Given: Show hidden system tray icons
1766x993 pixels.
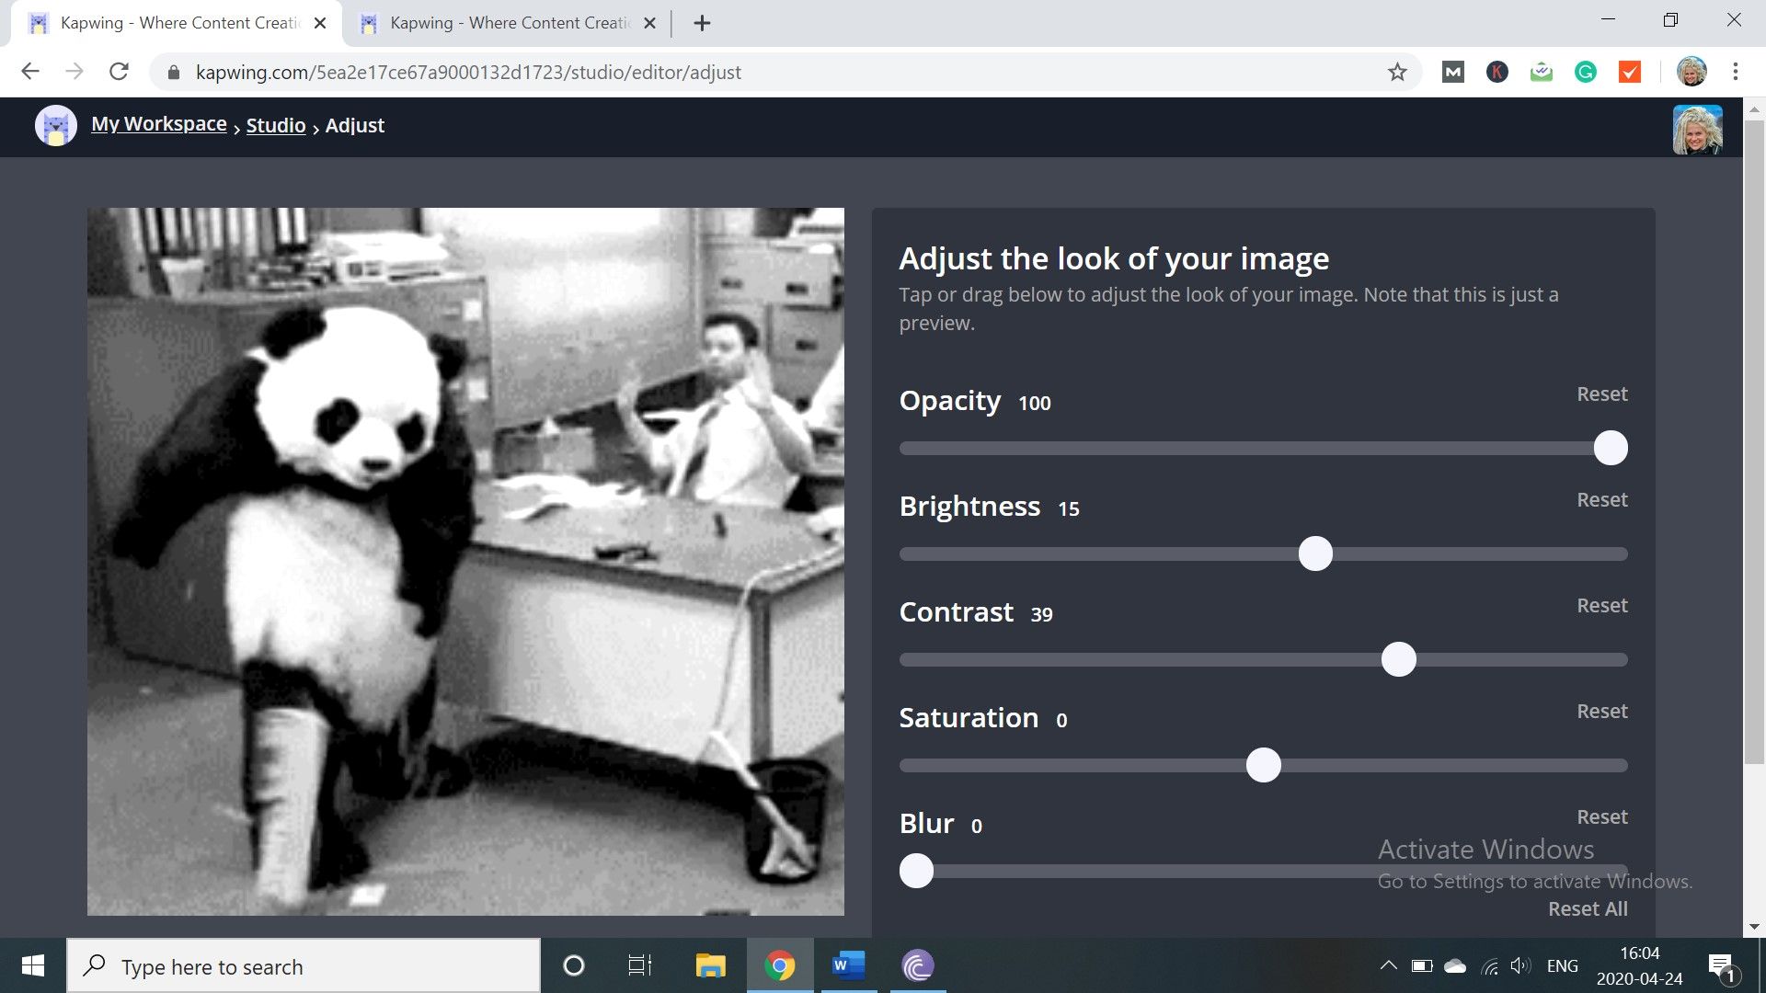Looking at the screenshot, I should coord(1388,965).
